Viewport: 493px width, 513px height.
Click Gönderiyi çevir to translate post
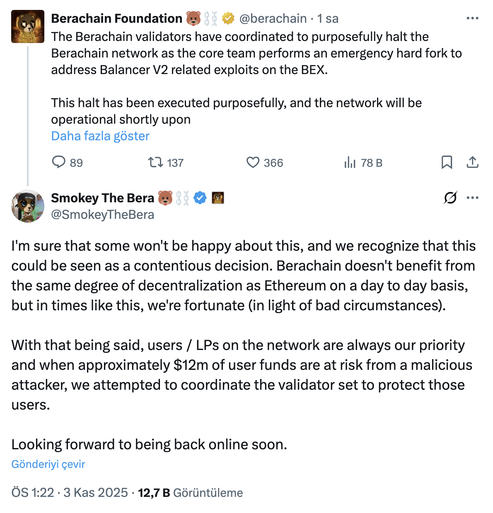[x=48, y=464]
